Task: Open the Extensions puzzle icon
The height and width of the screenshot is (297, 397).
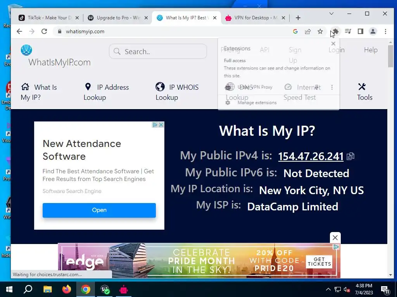Action: [335, 31]
